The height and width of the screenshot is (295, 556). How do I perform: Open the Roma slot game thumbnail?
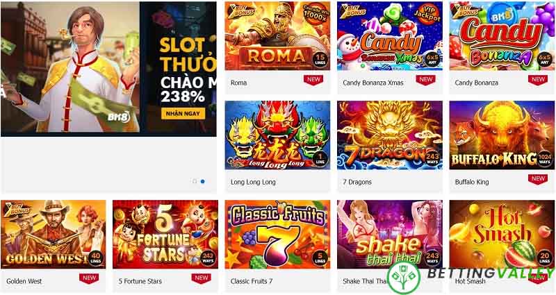277,36
